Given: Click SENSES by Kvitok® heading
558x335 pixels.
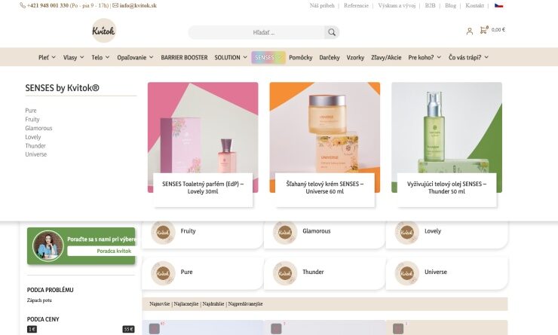Looking at the screenshot, I should (63, 88).
